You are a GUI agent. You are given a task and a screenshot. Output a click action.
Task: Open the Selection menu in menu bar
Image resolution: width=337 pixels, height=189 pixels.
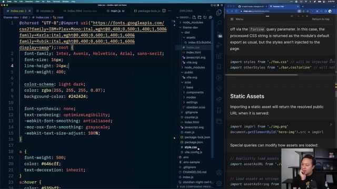coord(29,2)
